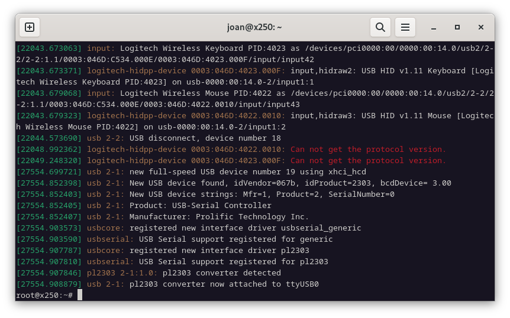The width and height of the screenshot is (510, 318).
Task: Click the second red protocol version error
Action: click(x=367, y=161)
